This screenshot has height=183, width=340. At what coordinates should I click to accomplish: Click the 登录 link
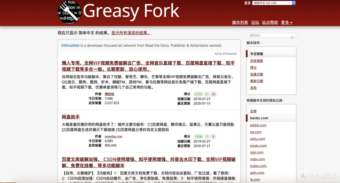[x=247, y=3]
